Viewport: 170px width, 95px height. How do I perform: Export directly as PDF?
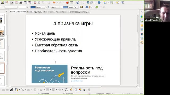click(16, 2)
